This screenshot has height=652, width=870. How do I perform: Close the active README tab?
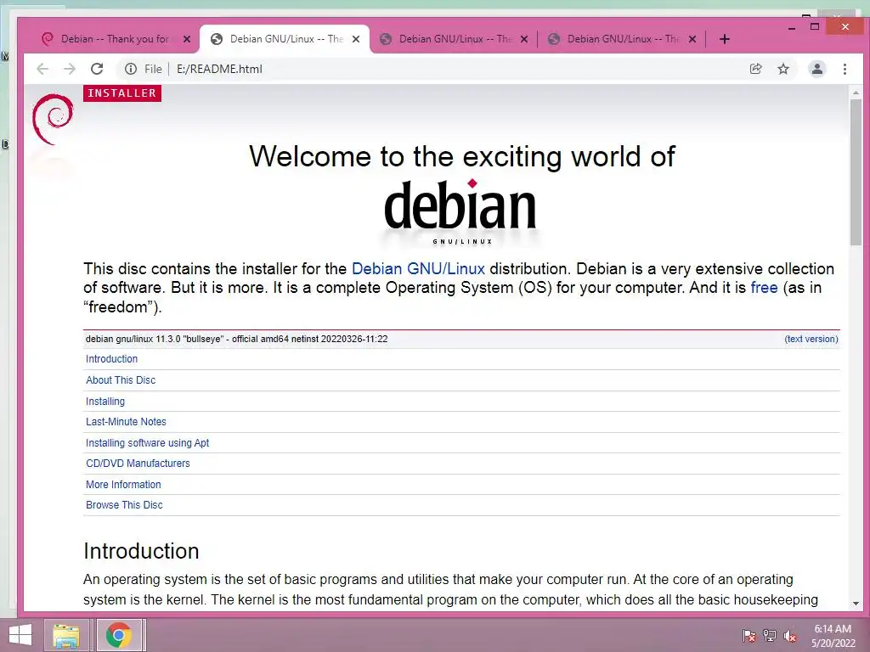356,39
